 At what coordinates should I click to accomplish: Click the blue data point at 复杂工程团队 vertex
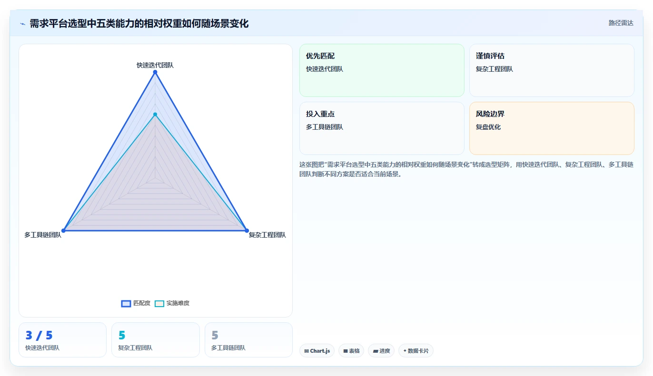(247, 231)
